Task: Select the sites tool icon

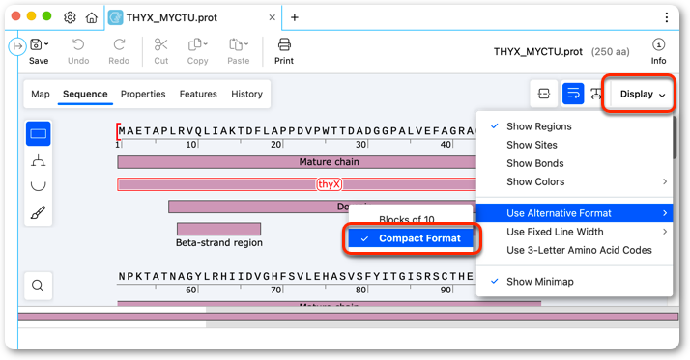Action: (x=39, y=161)
